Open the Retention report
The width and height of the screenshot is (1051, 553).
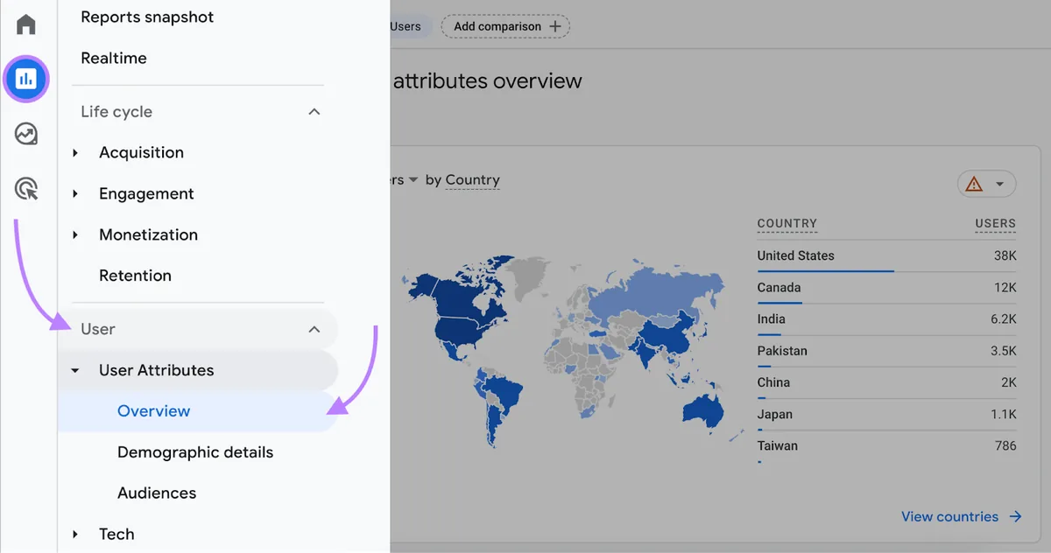pos(135,276)
